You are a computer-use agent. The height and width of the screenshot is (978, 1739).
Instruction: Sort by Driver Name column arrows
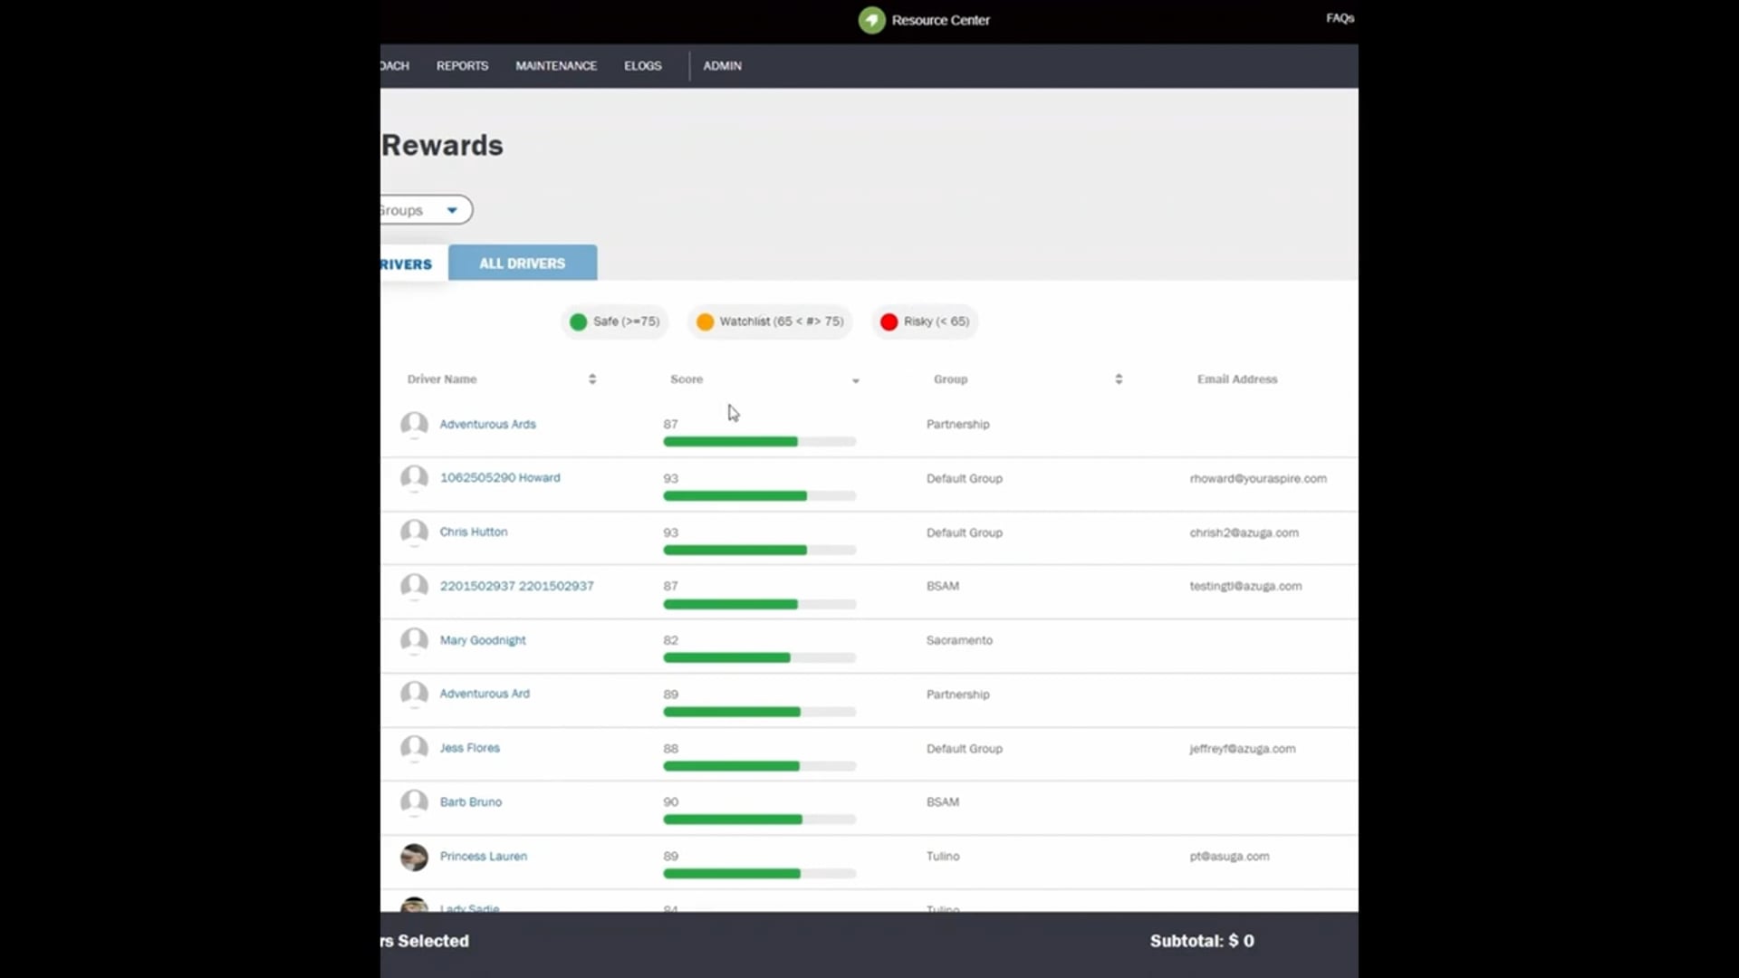point(592,379)
